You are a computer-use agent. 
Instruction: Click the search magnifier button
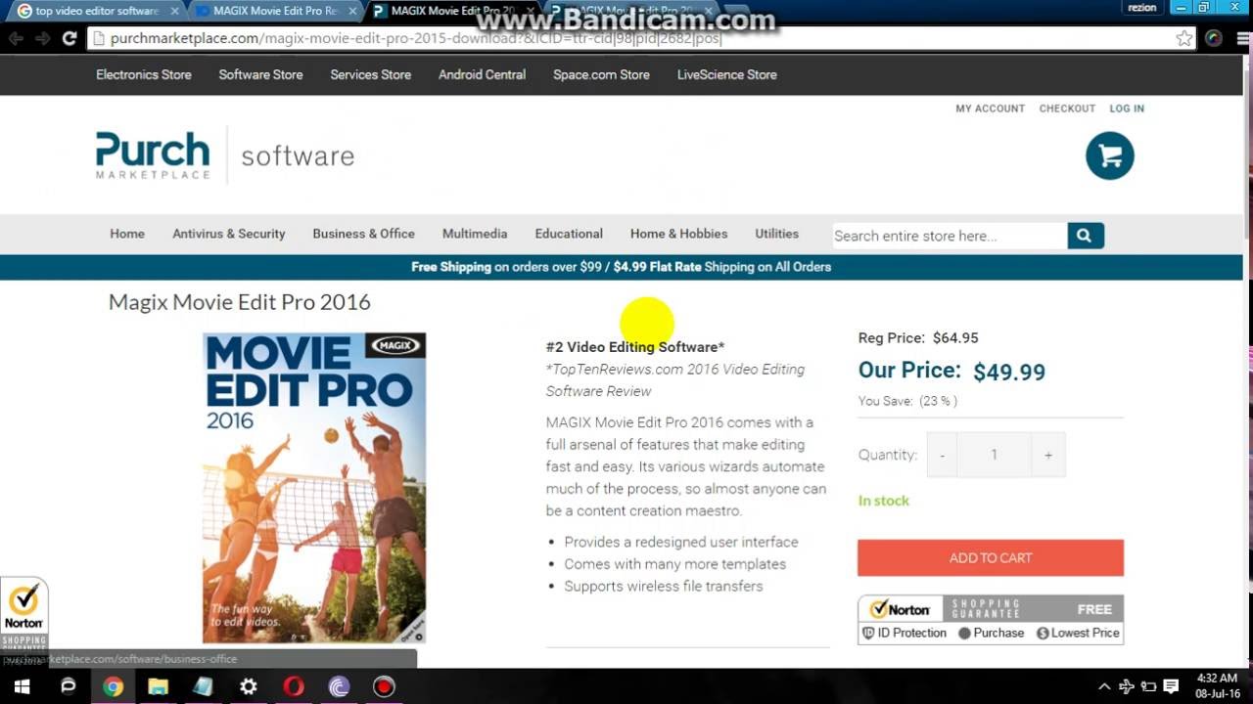click(1085, 236)
